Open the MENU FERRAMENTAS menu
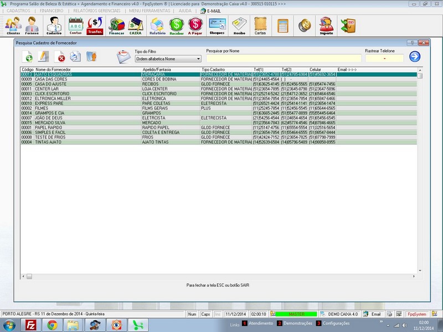Image resolution: width=443 pixels, height=332 pixels. 150,11
